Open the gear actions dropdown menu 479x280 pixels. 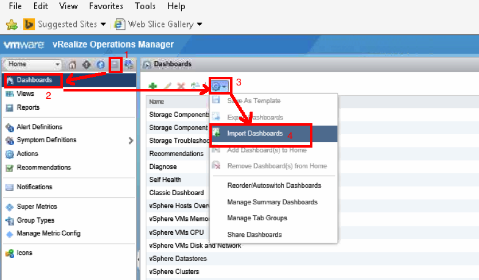pos(218,85)
